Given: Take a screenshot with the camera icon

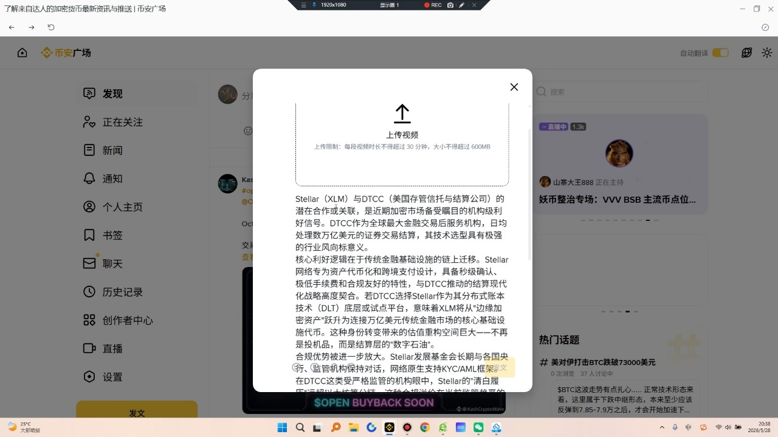Looking at the screenshot, I should (x=450, y=5).
